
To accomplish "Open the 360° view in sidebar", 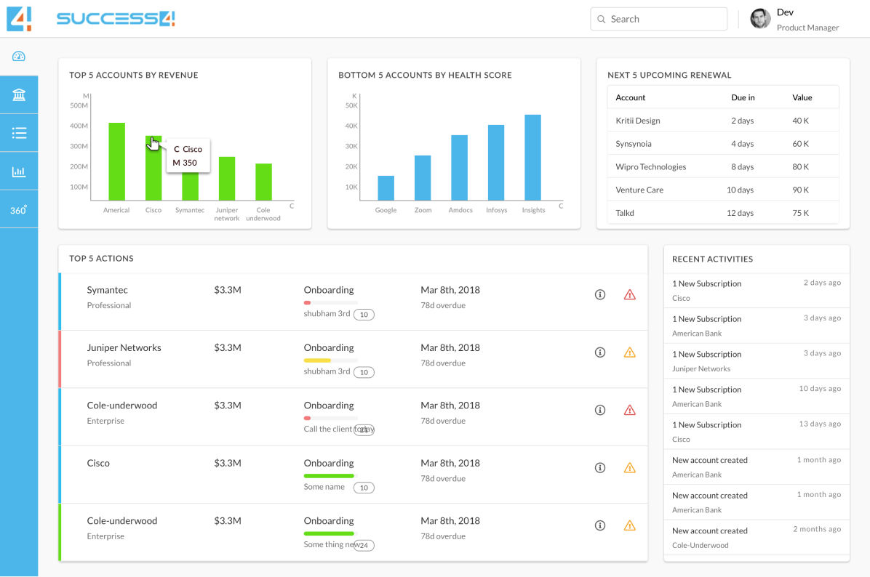I will [x=19, y=210].
